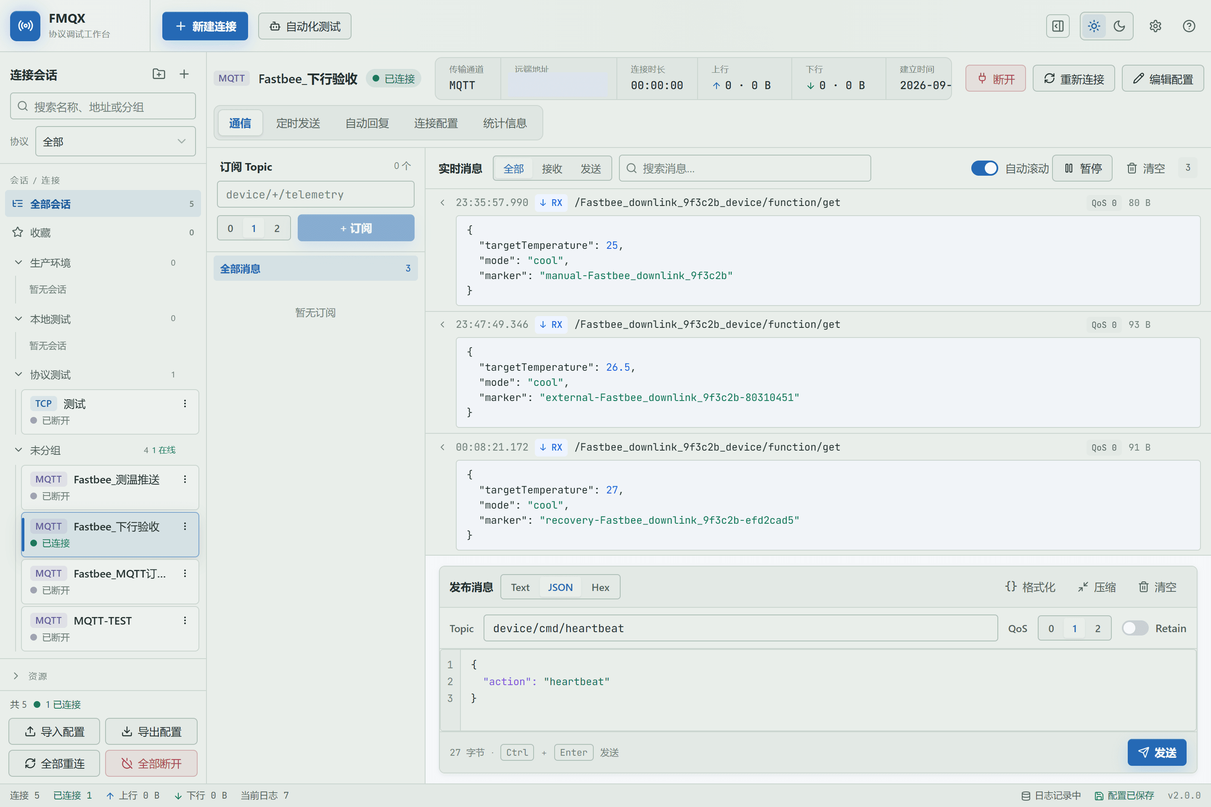The height and width of the screenshot is (807, 1211).
Task: Select publish QoS 2
Action: (x=1097, y=628)
